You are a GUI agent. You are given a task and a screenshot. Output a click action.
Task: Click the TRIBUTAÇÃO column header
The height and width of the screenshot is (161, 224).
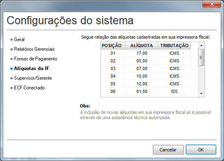174,45
